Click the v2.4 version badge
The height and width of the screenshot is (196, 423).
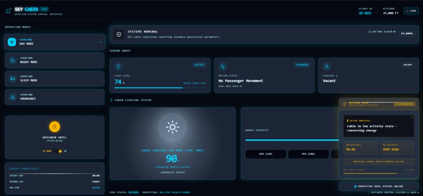[x=44, y=9]
